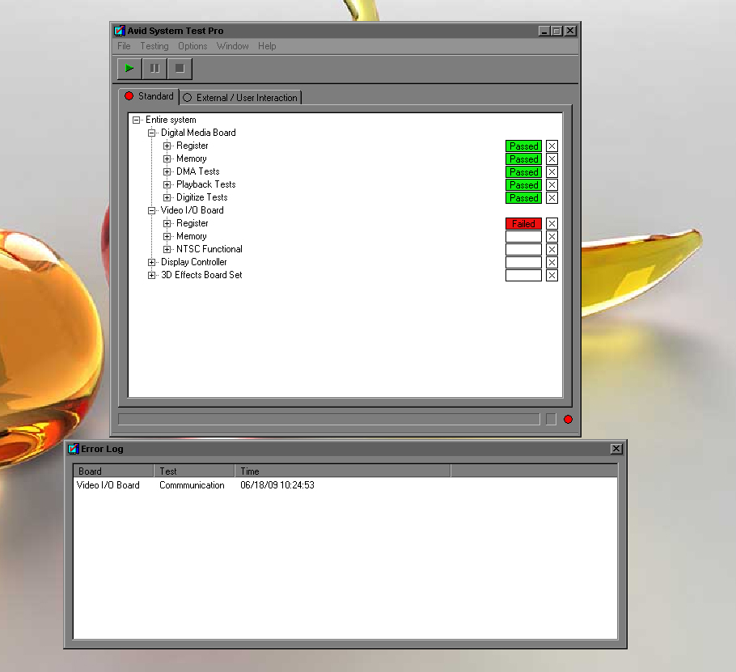The width and height of the screenshot is (736, 672).
Task: Open the Help menu
Action: (x=267, y=46)
